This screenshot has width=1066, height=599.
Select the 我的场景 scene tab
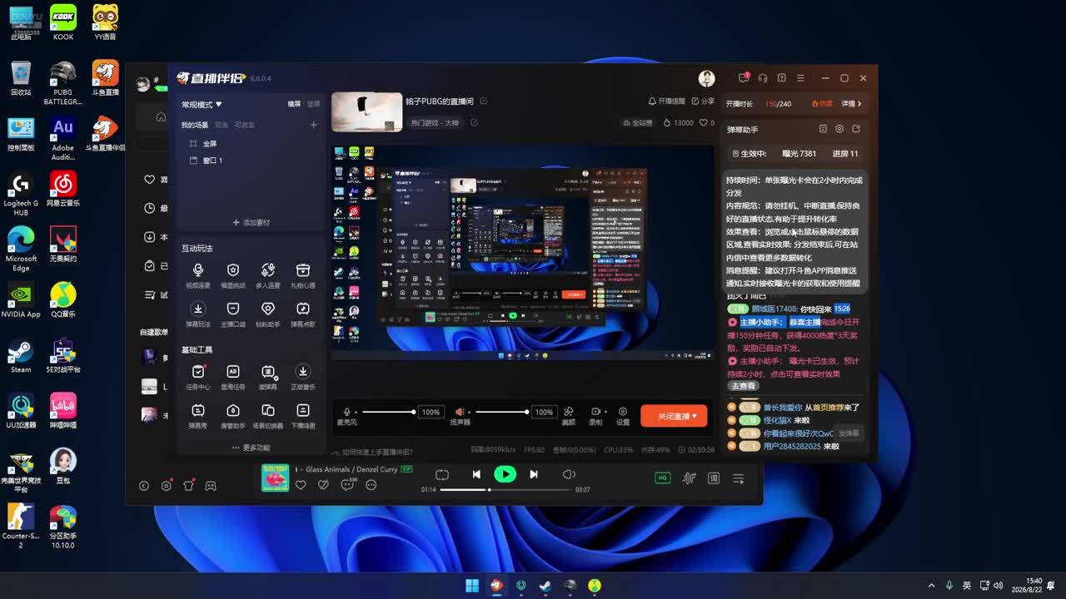pyautogui.click(x=195, y=125)
